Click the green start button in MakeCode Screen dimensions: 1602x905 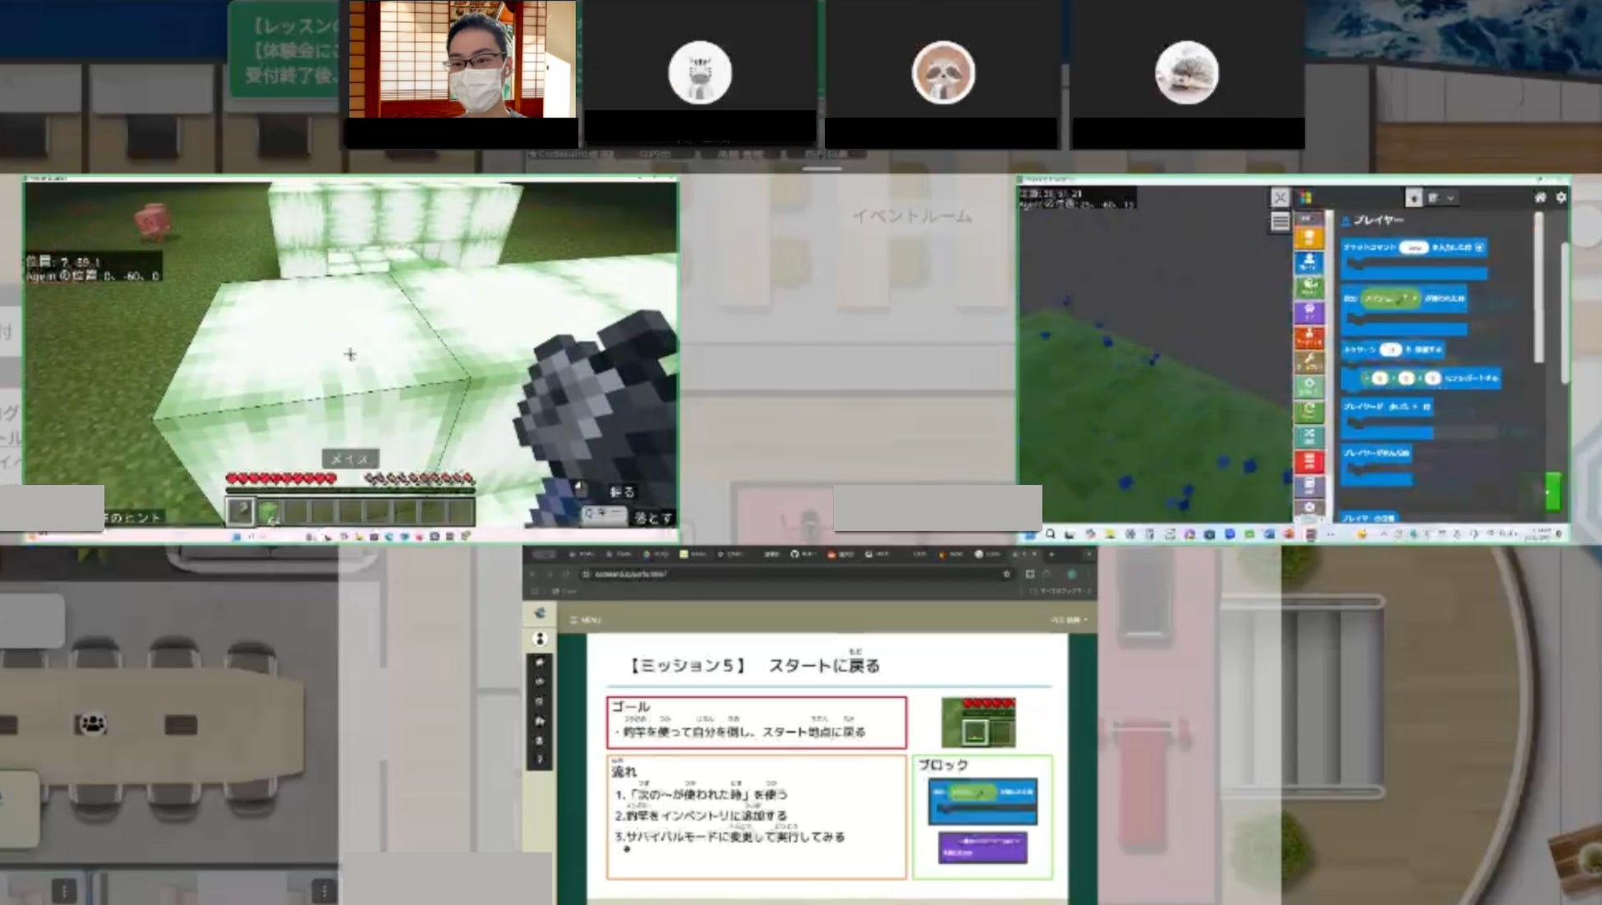tap(1552, 492)
